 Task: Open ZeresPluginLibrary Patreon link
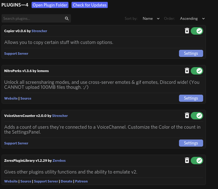point(81,181)
